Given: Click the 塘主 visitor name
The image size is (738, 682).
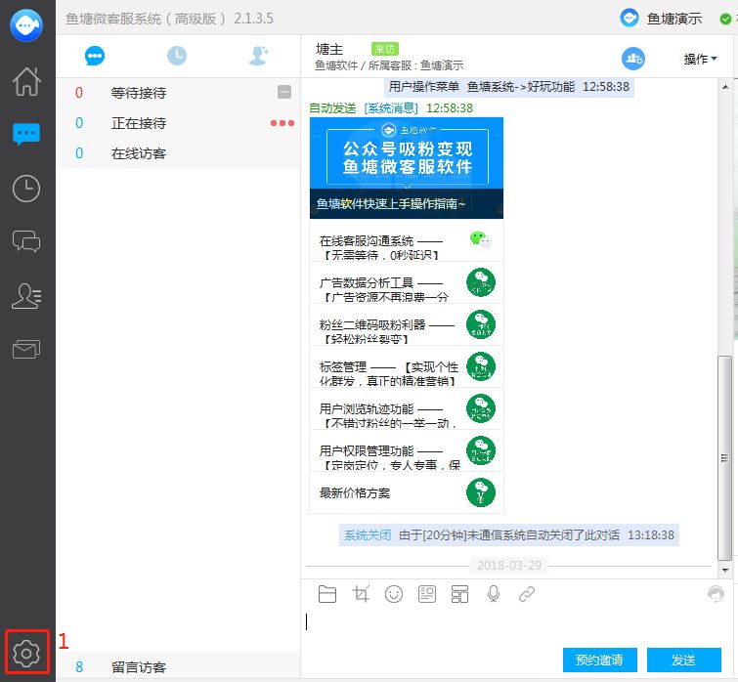Looking at the screenshot, I should tap(329, 49).
